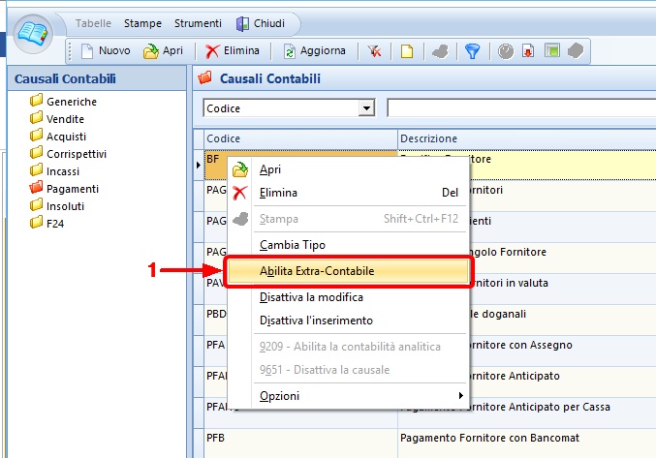Click the application book logo icon
The width and height of the screenshot is (656, 458).
(x=36, y=34)
